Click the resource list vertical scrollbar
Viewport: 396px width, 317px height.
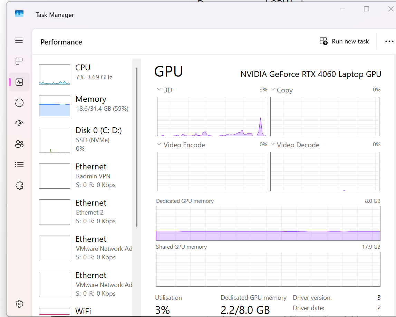(137, 147)
